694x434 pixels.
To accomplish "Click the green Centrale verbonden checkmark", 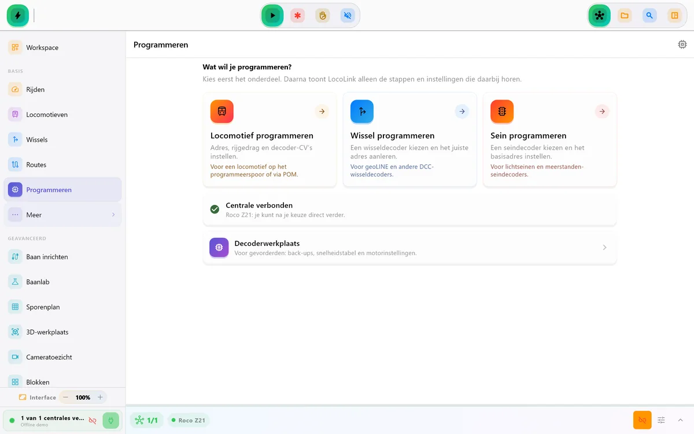I will click(x=215, y=209).
